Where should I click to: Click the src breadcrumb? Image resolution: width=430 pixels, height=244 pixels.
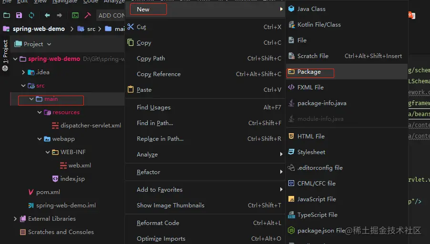(87, 29)
